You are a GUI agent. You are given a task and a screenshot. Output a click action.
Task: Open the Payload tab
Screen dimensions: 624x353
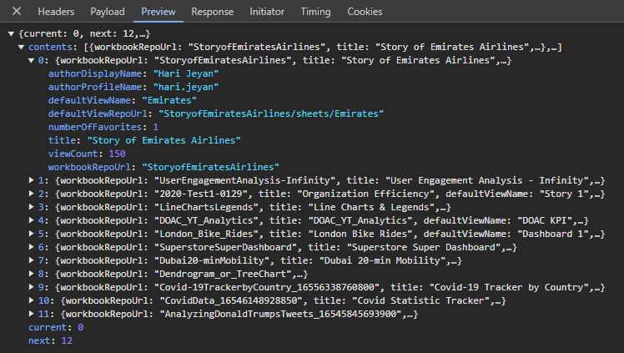(x=107, y=12)
